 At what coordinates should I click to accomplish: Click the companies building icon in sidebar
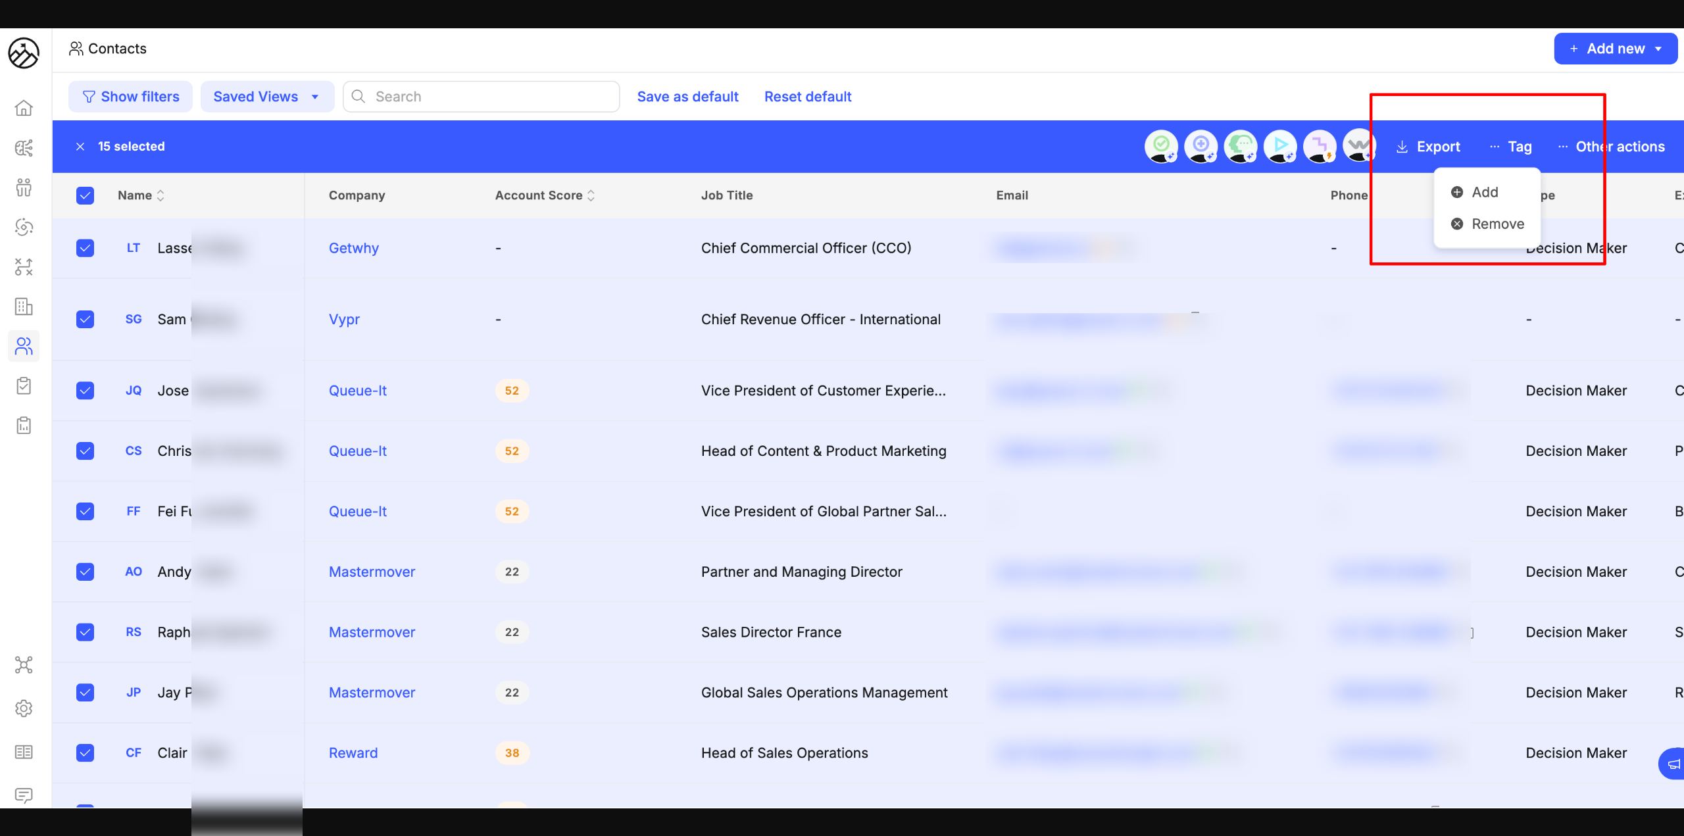point(24,307)
